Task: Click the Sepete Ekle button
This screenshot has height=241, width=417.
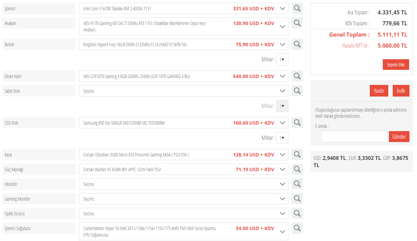Action: (x=395, y=65)
